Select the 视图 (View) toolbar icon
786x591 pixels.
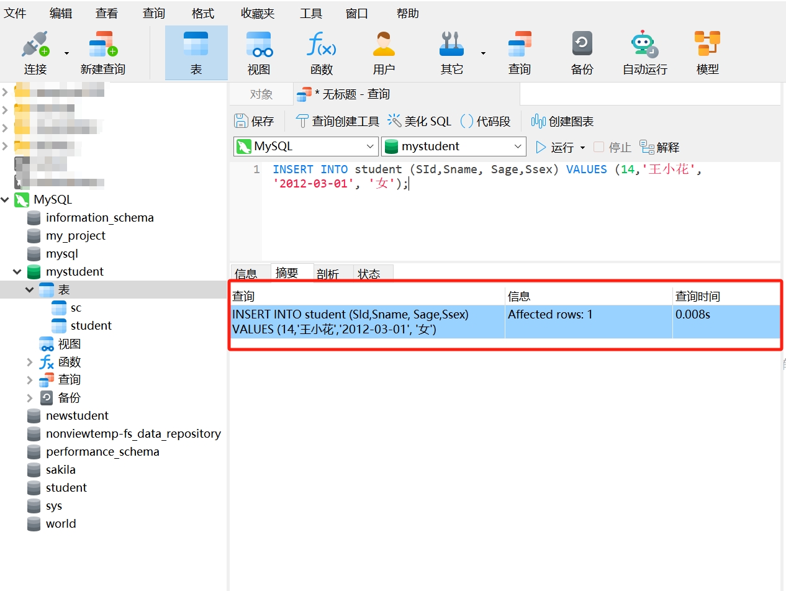click(x=259, y=52)
